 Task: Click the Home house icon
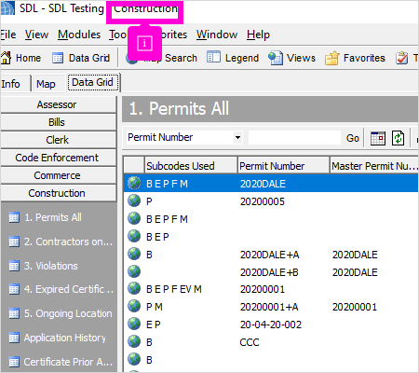[6, 58]
